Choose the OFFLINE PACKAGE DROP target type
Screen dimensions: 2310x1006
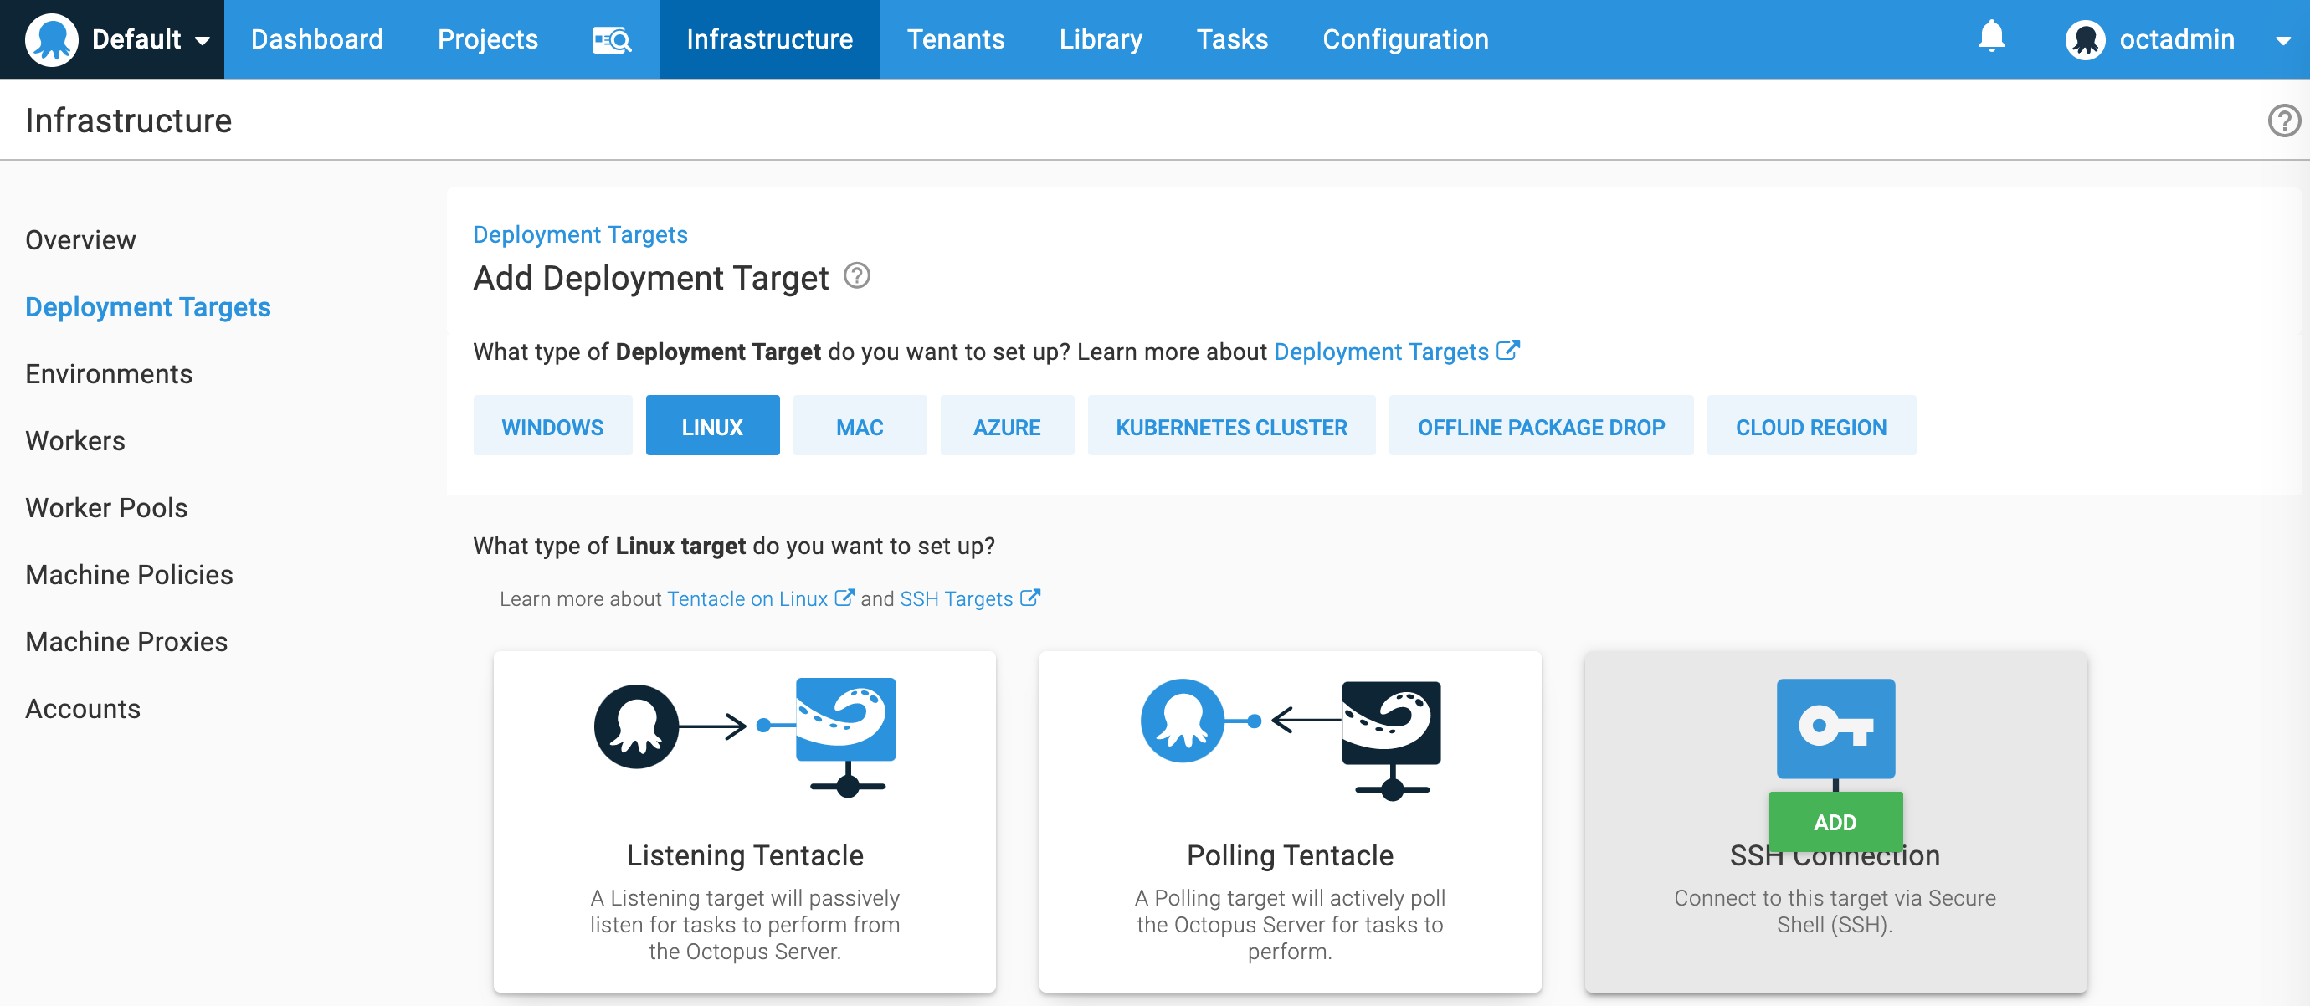point(1541,426)
